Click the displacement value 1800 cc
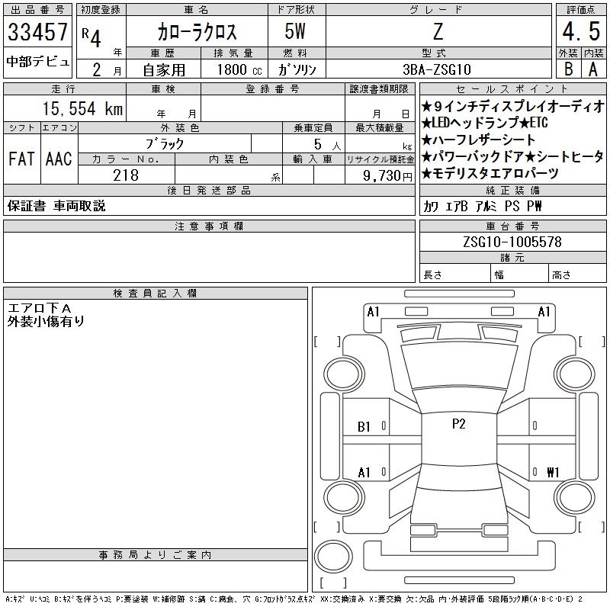The height and width of the screenshot is (610, 610). coord(239,69)
